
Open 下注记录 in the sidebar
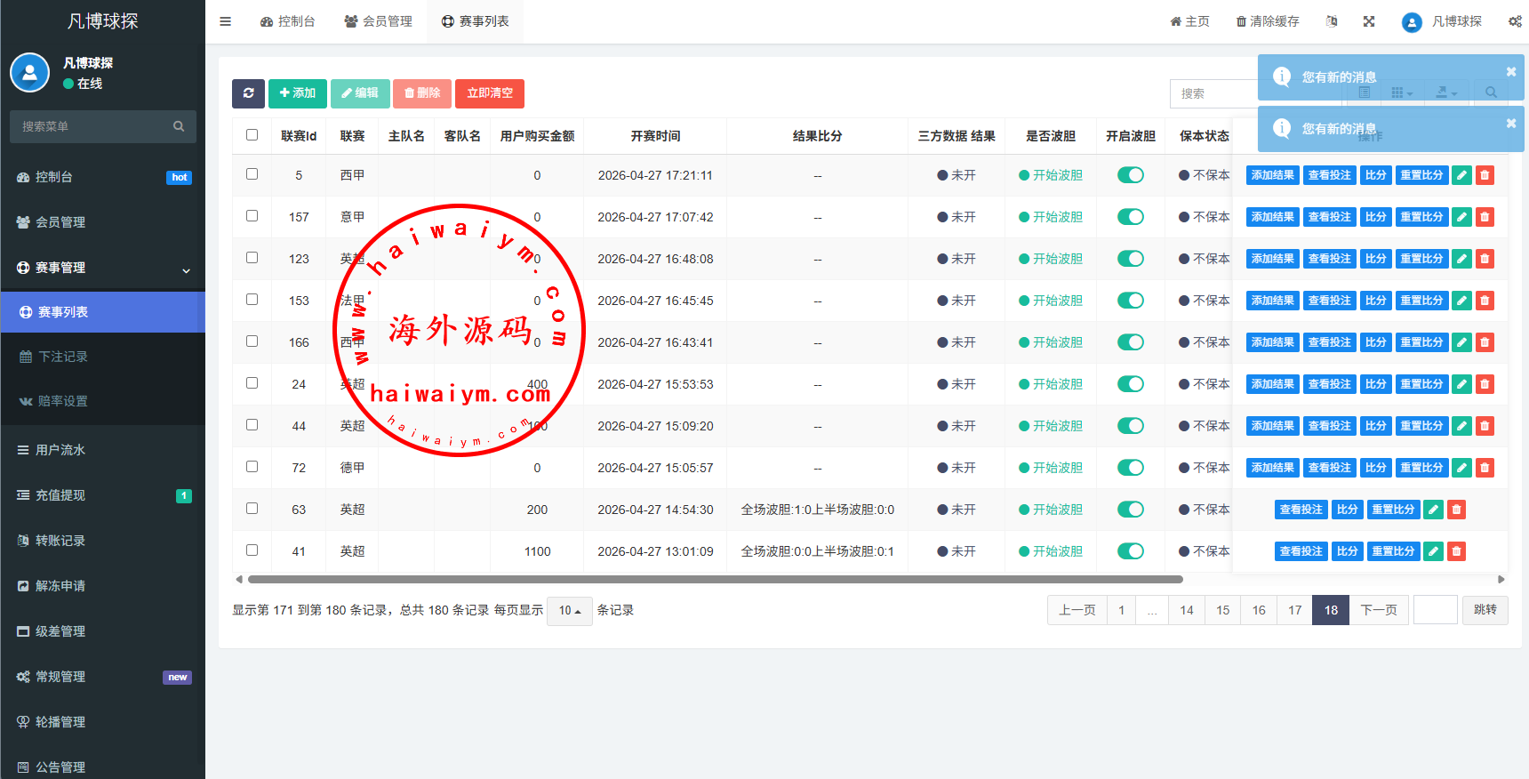point(62,357)
